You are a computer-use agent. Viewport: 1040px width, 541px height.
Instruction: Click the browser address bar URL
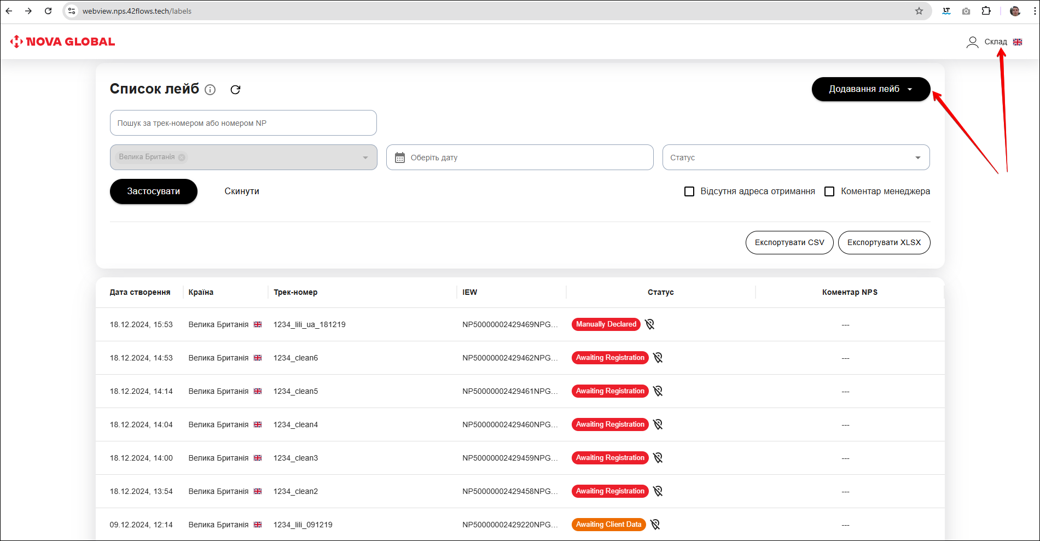click(x=137, y=11)
